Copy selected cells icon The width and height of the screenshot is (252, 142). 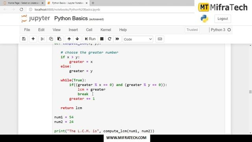tap(51, 39)
